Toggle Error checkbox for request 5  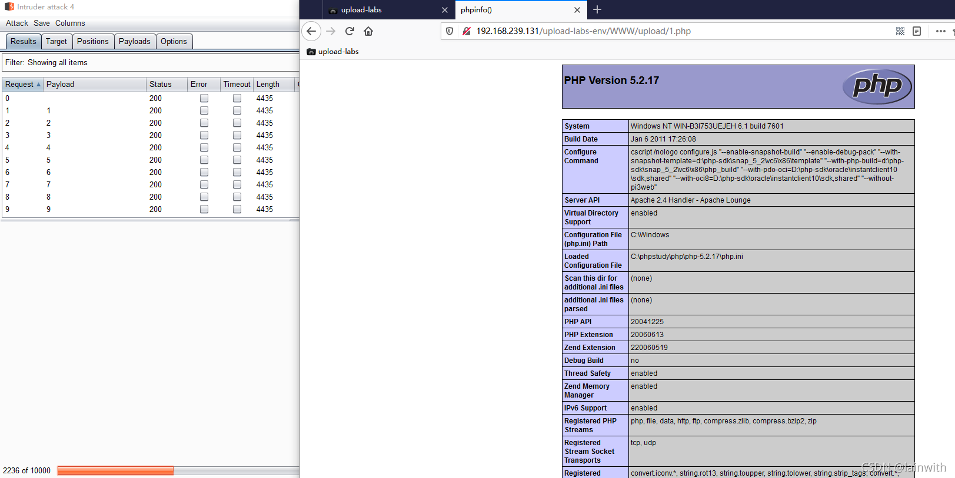pyautogui.click(x=204, y=160)
